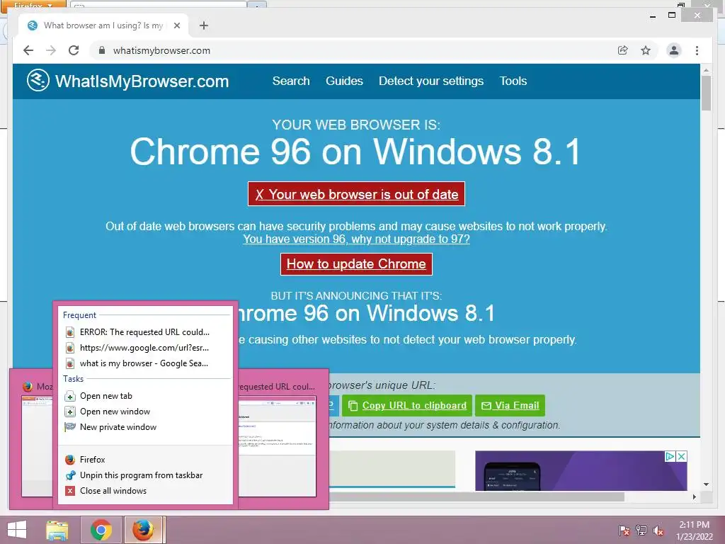
Task: Click the AdChoices triangle icon on ad
Action: pyautogui.click(x=670, y=457)
